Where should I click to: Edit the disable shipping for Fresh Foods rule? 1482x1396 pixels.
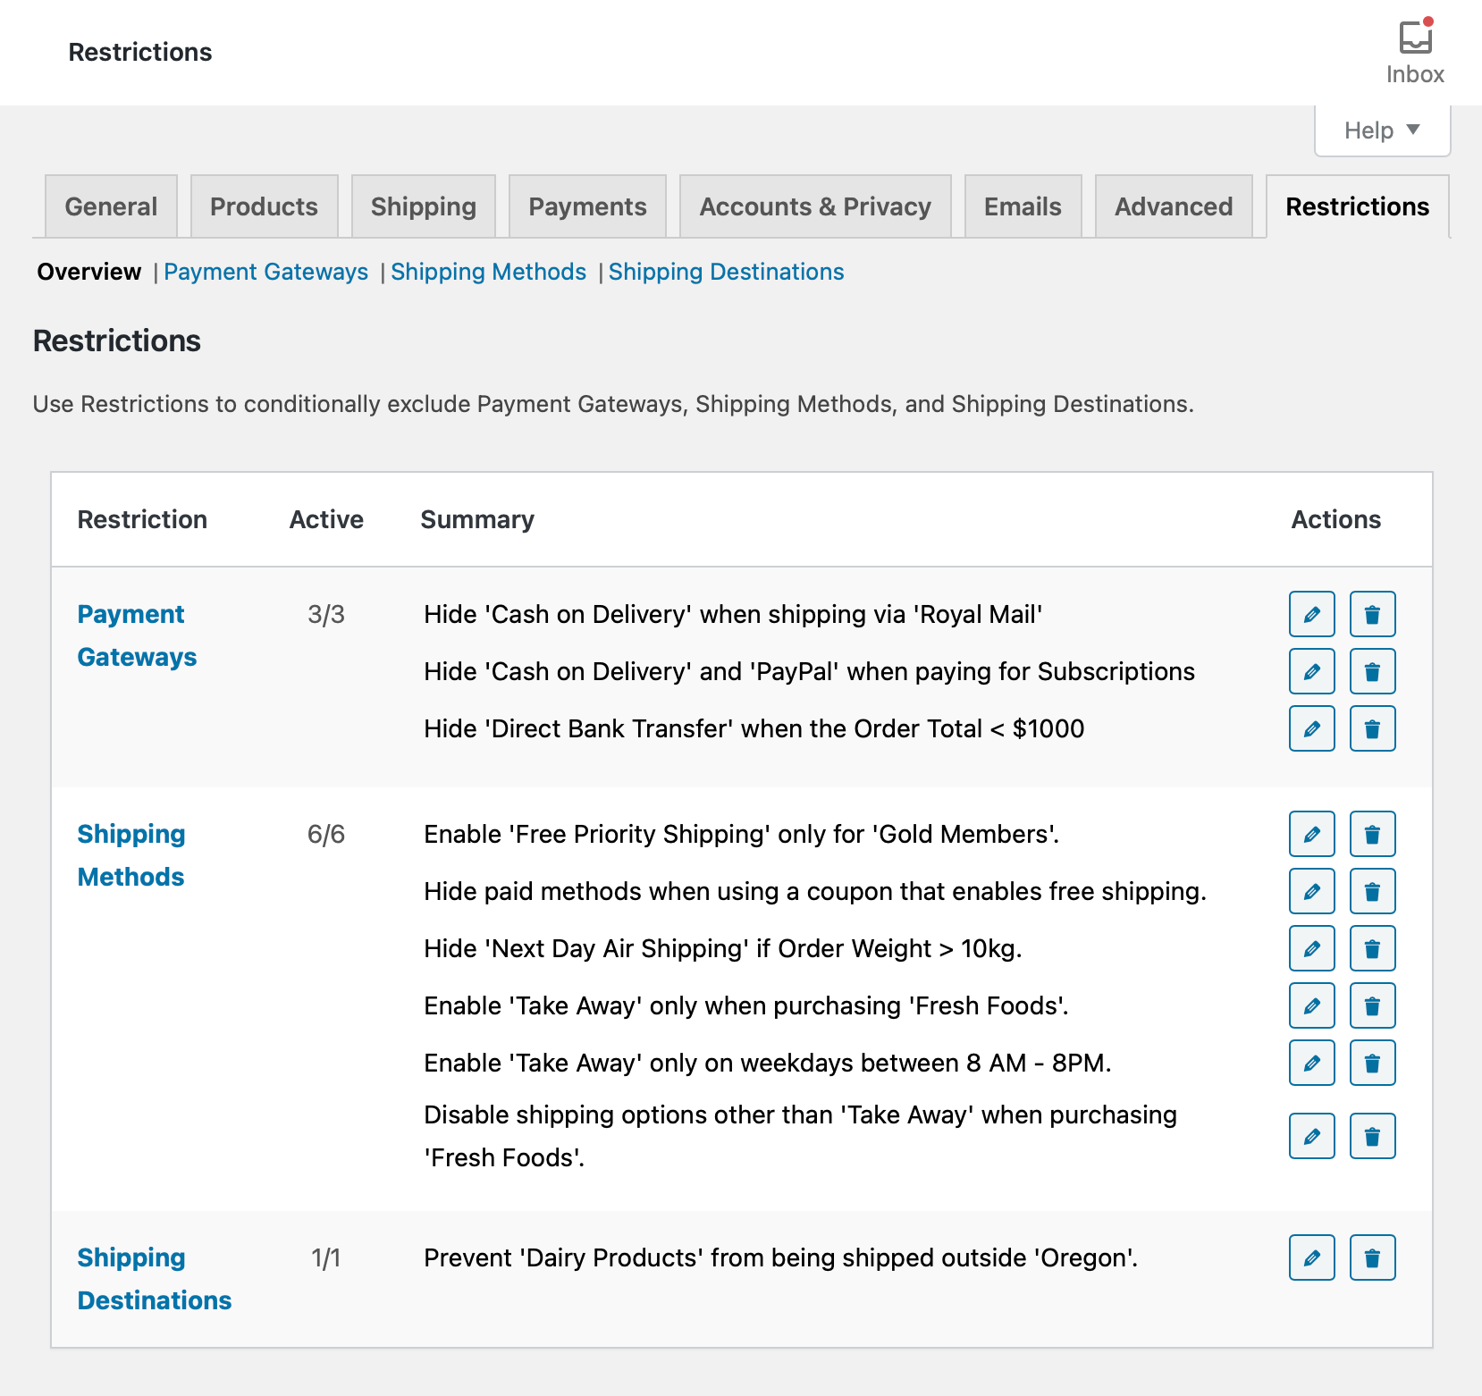click(x=1310, y=1136)
